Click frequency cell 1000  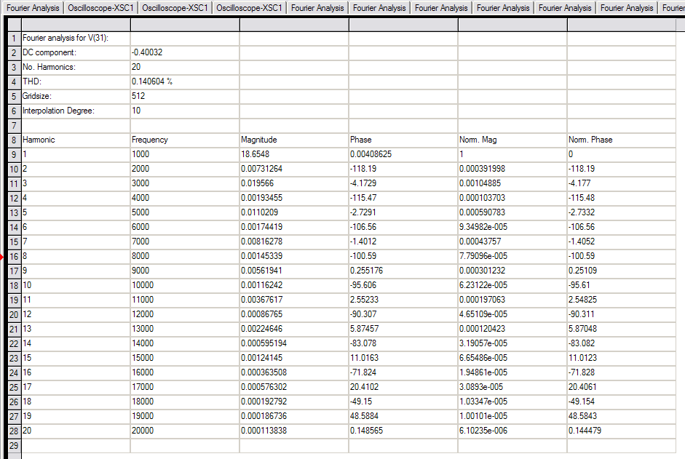[x=185, y=154]
